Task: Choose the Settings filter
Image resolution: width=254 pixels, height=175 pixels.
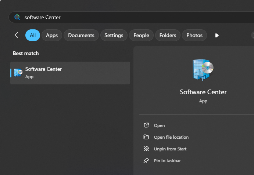Action: (x=114, y=35)
